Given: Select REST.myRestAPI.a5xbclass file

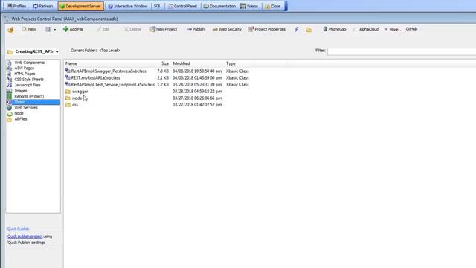Looking at the screenshot, I should click(95, 77).
